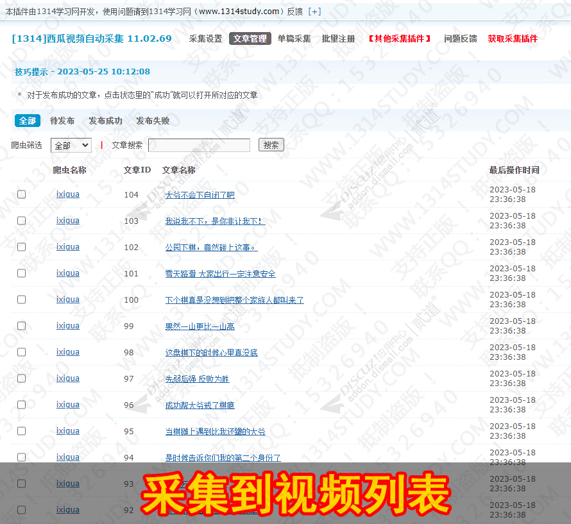
Task: Click the ixigua link in row 100
Action: [x=68, y=300]
